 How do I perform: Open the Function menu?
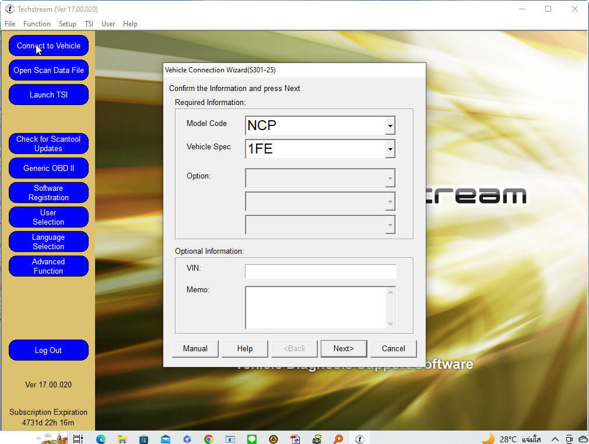37,24
